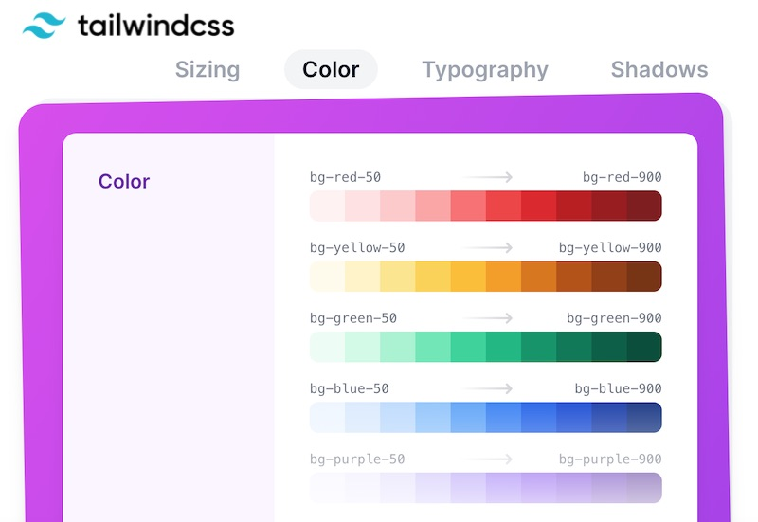Choose the darkest green swatch
Viewport: 758px width, 522px height.
(644, 347)
